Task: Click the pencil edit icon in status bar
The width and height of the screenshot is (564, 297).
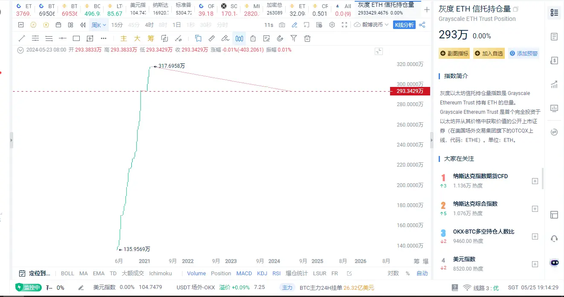Action: click(x=81, y=288)
